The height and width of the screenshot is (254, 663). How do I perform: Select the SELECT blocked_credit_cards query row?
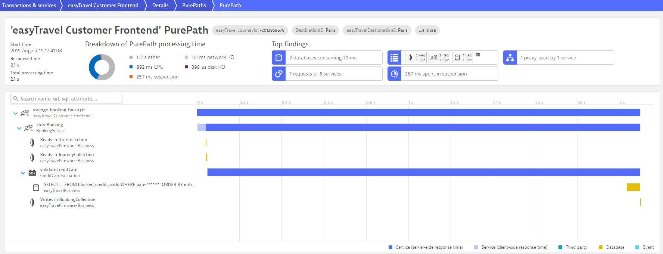pyautogui.click(x=119, y=188)
